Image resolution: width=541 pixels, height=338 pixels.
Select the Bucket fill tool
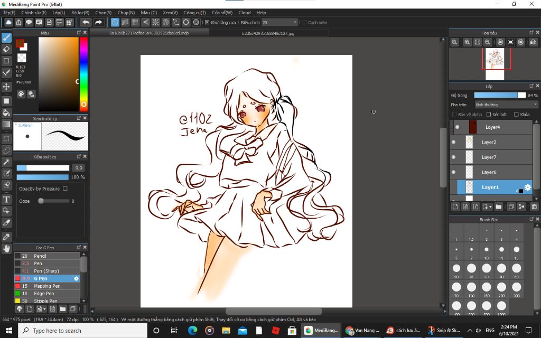click(6, 112)
